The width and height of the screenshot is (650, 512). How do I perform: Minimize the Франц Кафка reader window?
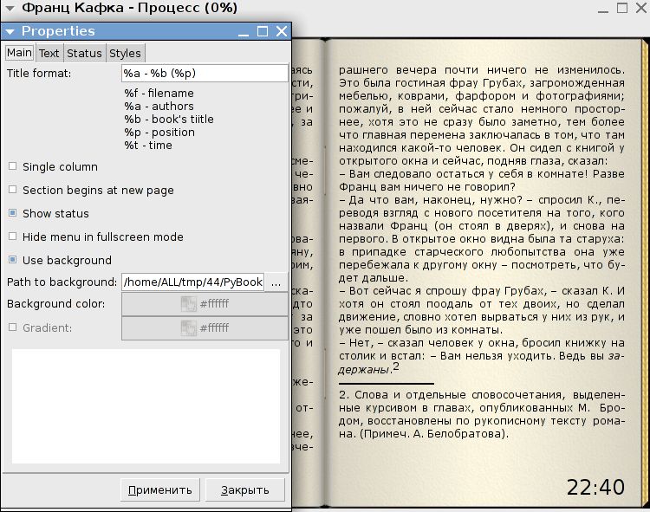click(x=603, y=9)
